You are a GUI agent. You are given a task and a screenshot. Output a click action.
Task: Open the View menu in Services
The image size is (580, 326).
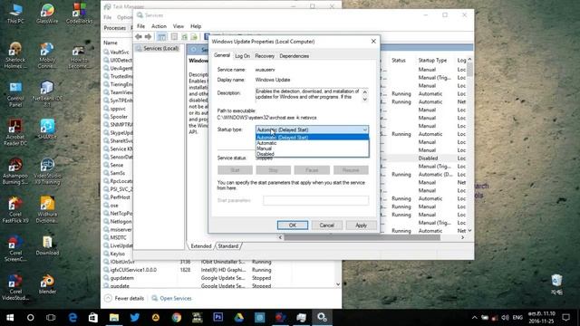(179, 26)
